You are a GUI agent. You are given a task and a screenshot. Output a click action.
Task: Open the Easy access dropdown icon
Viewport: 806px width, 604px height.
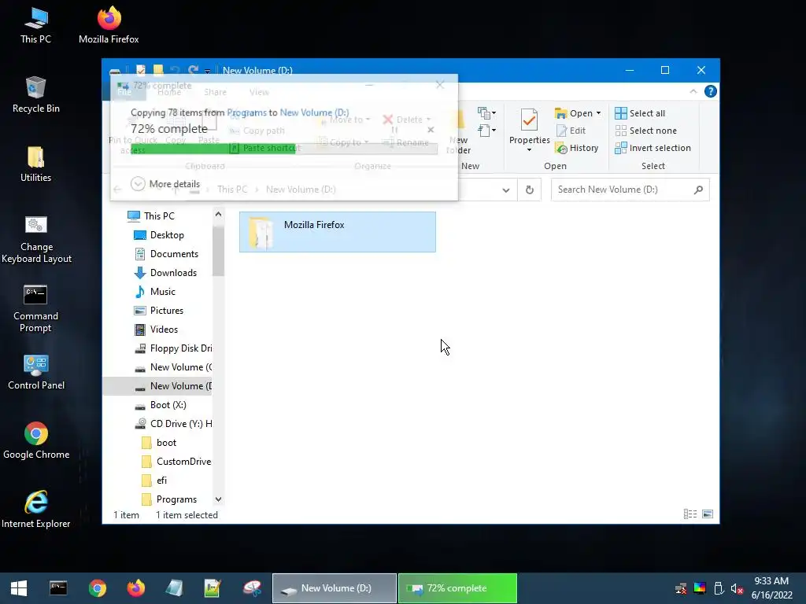486,131
